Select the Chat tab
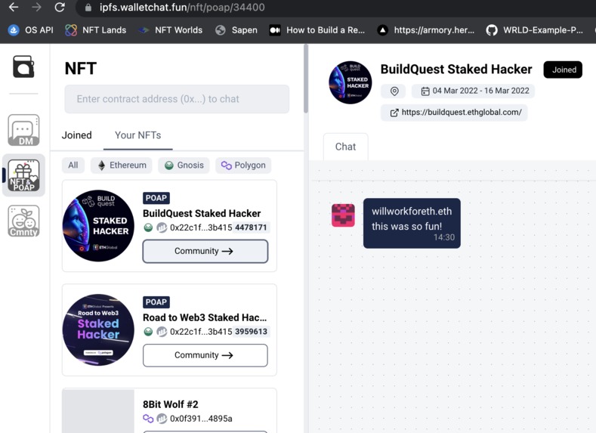Screen dimensions: 596x433 345,147
